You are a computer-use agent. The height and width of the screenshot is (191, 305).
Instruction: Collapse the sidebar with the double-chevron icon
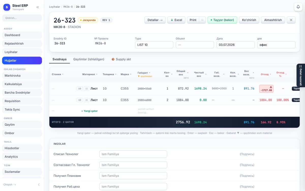[x=38, y=7]
